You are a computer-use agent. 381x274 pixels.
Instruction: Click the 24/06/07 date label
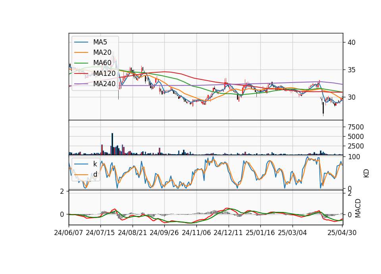coord(69,233)
